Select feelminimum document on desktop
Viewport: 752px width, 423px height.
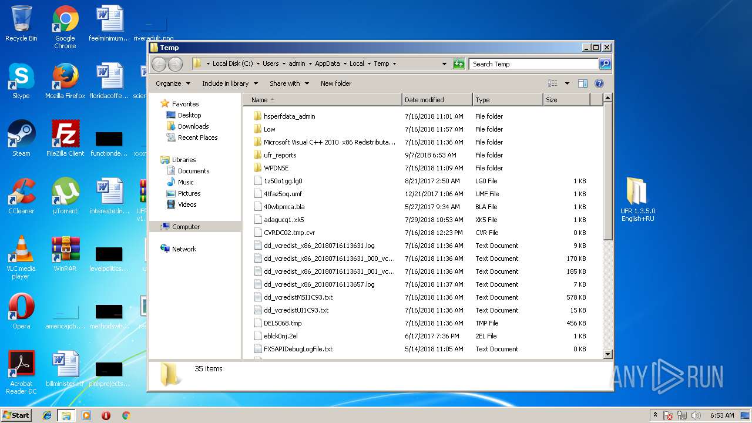coord(109,23)
